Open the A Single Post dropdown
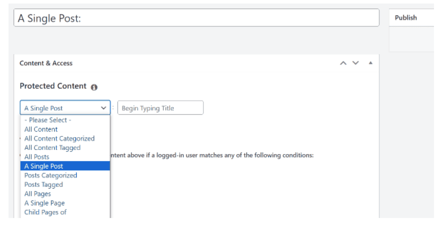The width and height of the screenshot is (442, 227). tap(65, 108)
